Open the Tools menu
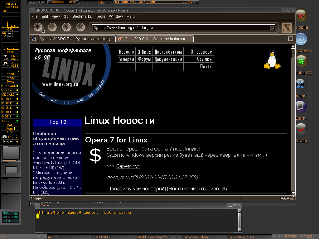319x239 pixels. coord(100,17)
